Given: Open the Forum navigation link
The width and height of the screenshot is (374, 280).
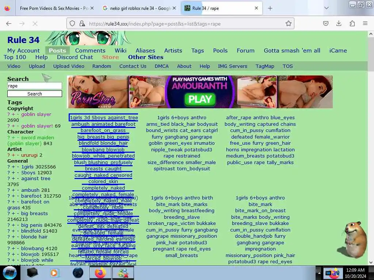Looking at the screenshot, I should coord(245,50).
